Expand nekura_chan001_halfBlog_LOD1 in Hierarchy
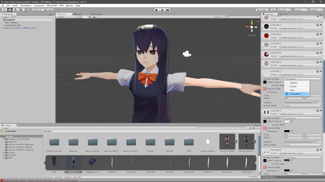Screen dimensions: 325x182 (x=3, y=28)
